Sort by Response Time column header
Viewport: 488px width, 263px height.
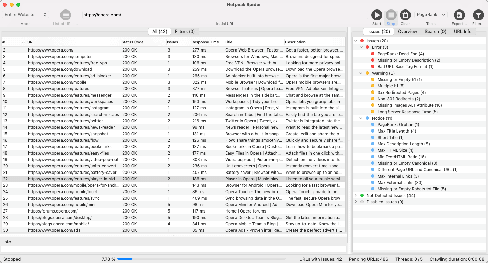(207, 42)
